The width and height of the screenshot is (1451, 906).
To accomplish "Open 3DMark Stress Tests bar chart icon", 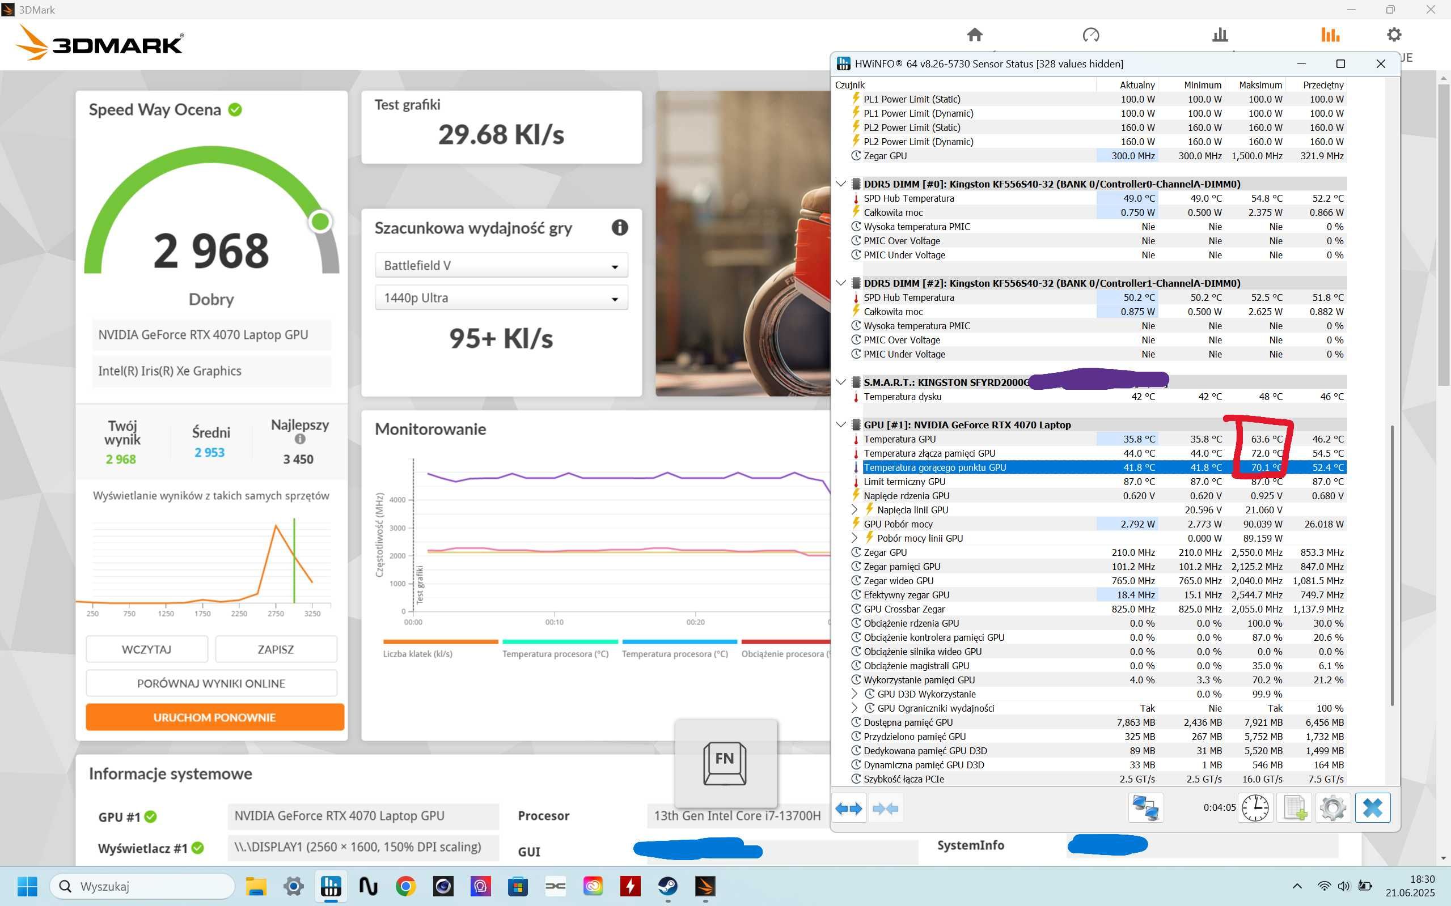I will click(1220, 35).
